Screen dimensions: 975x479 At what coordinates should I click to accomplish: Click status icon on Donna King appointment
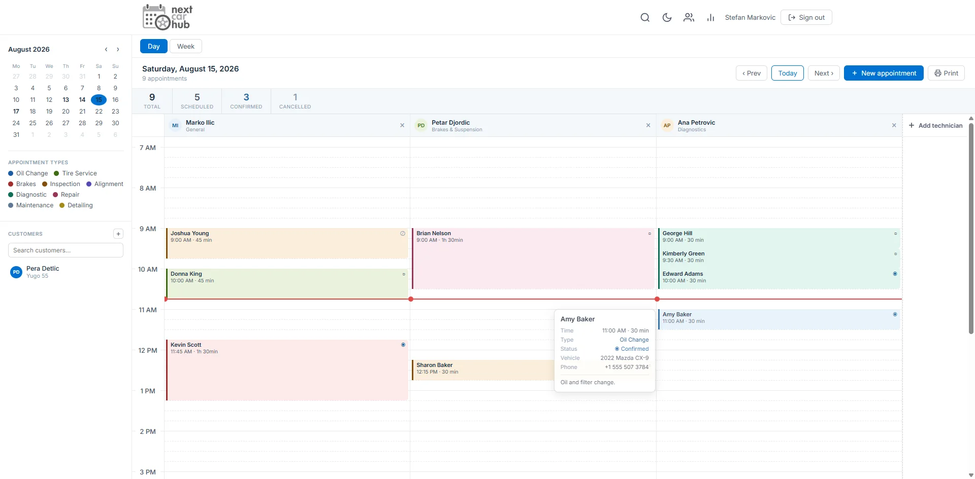404,274
